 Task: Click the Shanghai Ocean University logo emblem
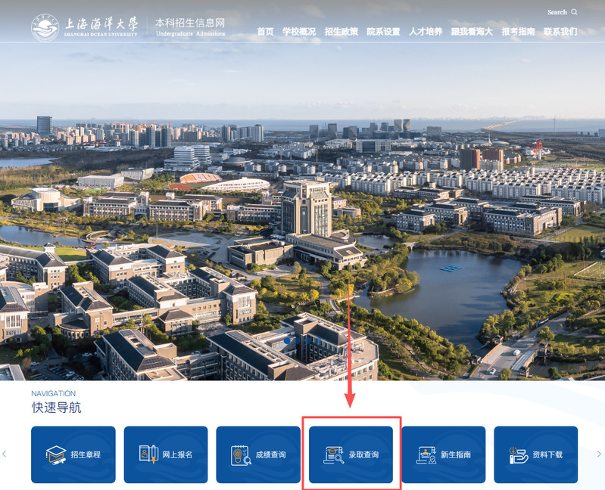45,28
